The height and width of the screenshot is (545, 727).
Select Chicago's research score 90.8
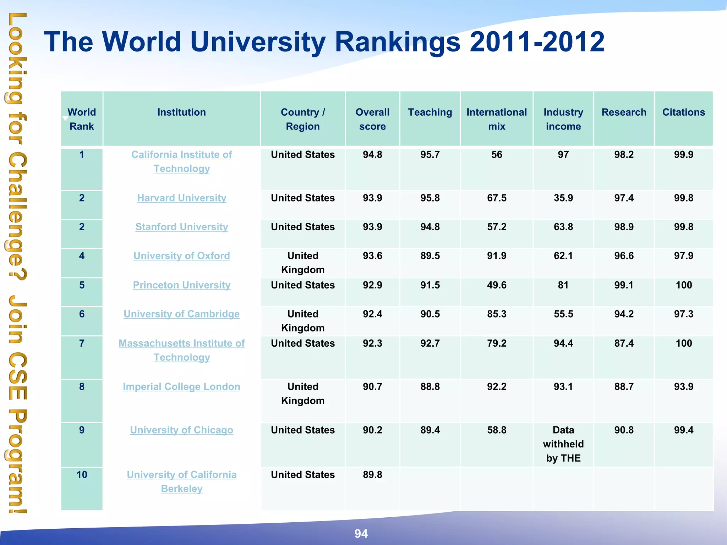[624, 430]
